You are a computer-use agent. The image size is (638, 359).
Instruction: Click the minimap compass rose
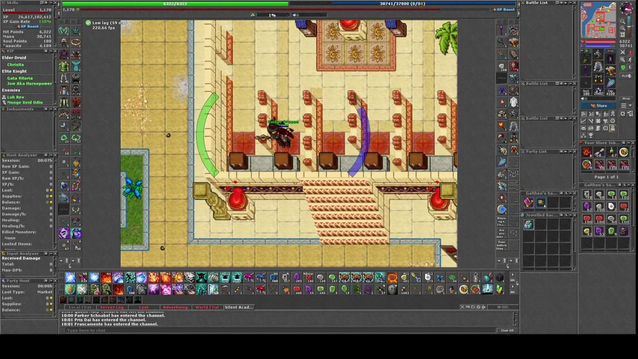pos(626,8)
